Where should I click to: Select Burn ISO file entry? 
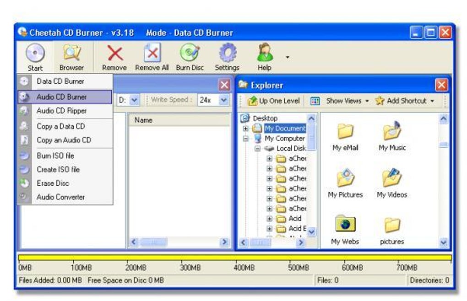(65, 156)
